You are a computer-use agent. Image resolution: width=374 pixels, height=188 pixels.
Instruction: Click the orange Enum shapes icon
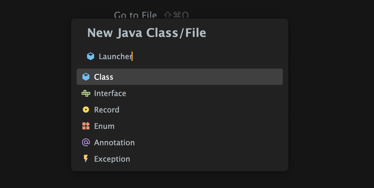pos(86,126)
